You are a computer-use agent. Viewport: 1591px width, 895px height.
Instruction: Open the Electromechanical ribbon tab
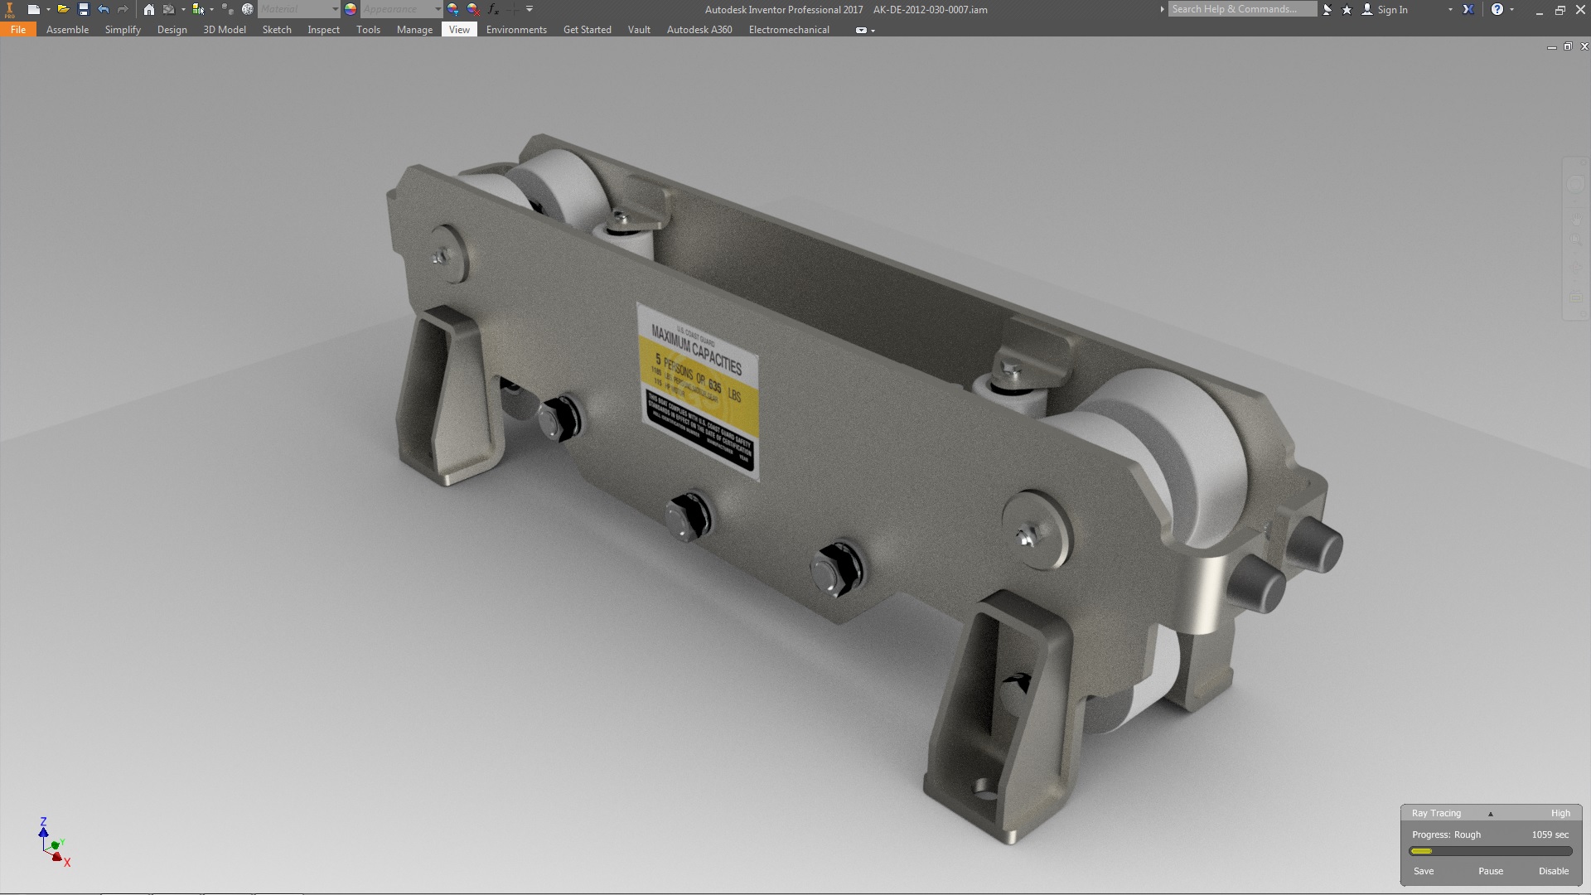(789, 29)
